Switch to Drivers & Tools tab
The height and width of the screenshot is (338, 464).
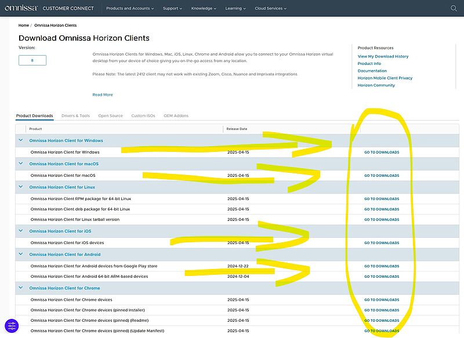75,115
